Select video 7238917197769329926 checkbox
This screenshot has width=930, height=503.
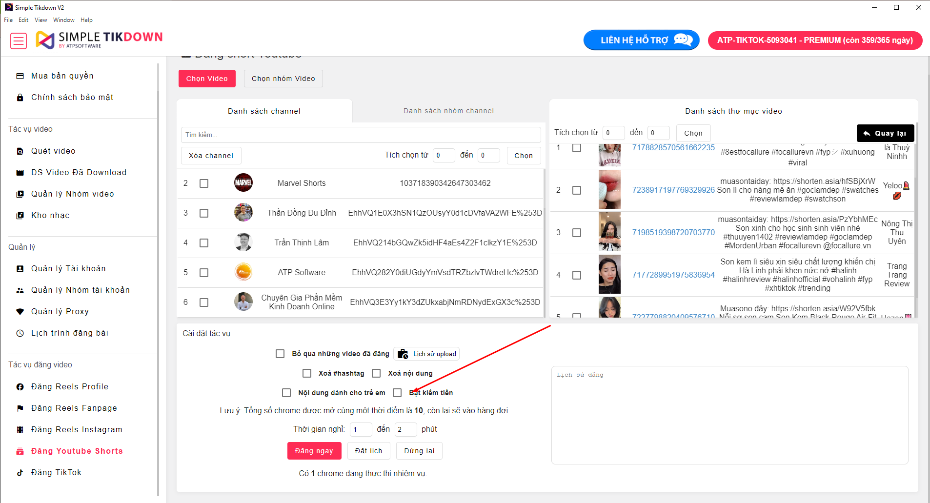[577, 190]
